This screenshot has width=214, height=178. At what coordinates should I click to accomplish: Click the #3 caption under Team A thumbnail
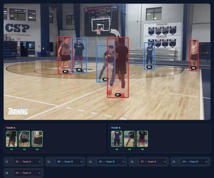click(37, 150)
